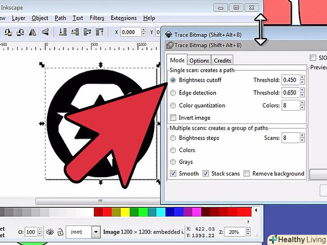Click the Scans count spinner arrows
The width and height of the screenshot is (327, 245).
click(x=302, y=138)
